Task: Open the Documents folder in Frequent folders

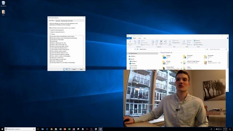Action: click(209, 57)
